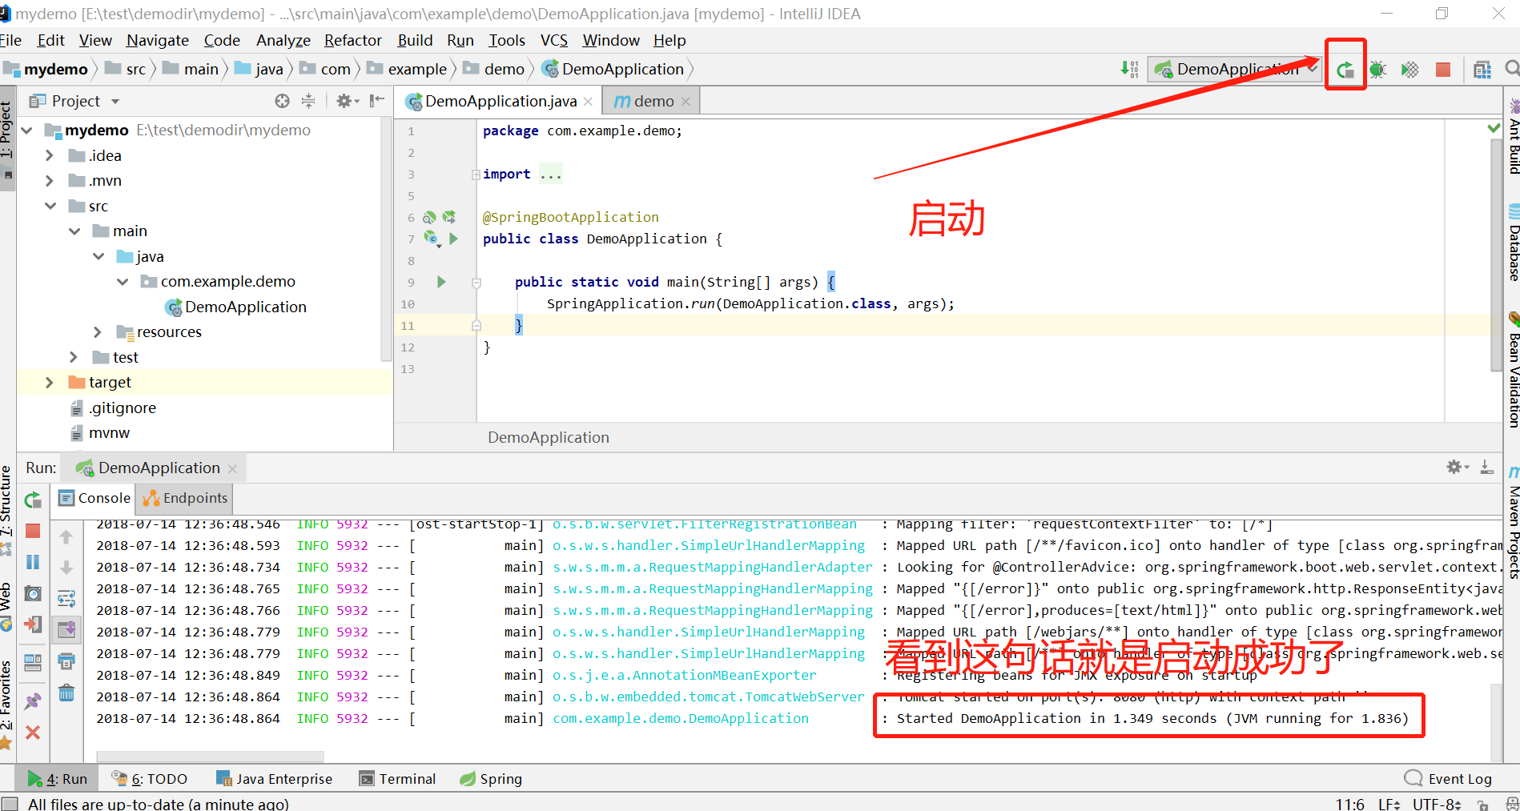Collapse the src folder in project tree

point(50,206)
